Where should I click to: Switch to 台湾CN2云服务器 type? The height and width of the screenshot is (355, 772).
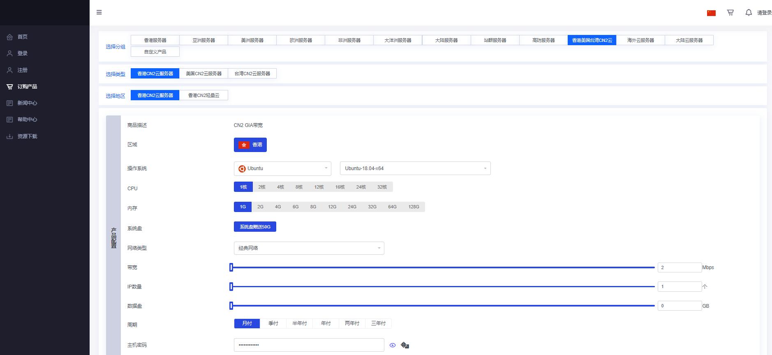(x=252, y=74)
